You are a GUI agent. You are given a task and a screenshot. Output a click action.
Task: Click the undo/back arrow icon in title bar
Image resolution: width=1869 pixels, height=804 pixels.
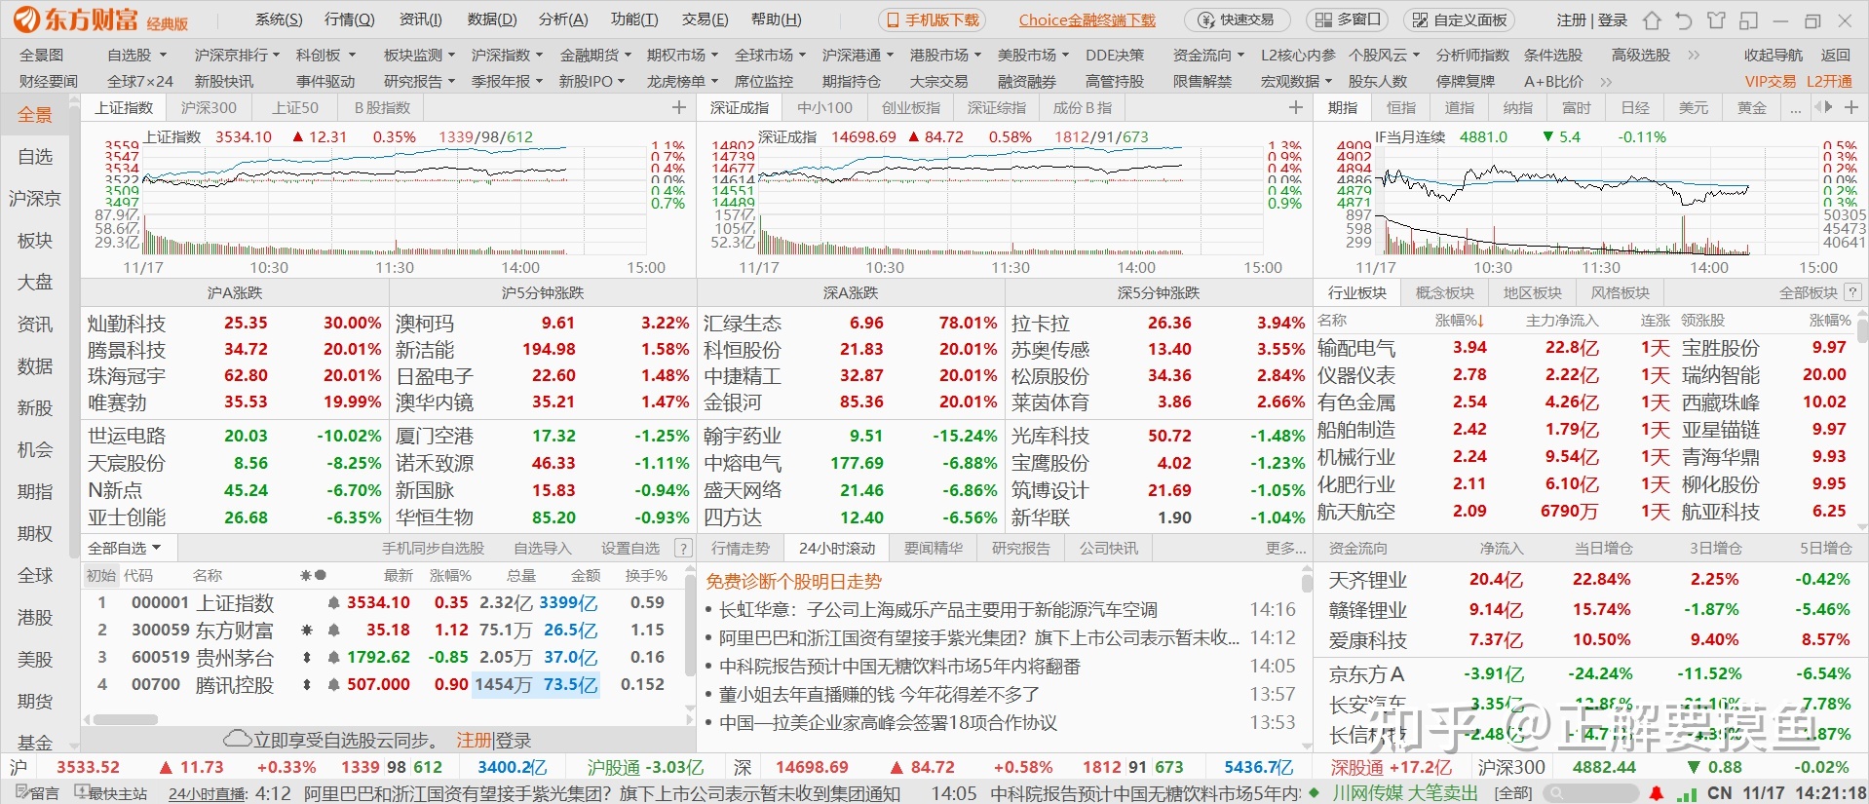[x=1684, y=20]
